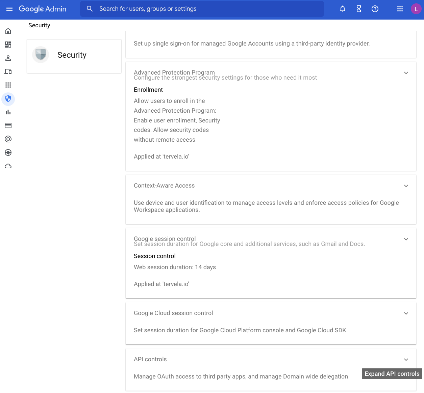
Task: Open the API controls heading
Action: [150, 359]
